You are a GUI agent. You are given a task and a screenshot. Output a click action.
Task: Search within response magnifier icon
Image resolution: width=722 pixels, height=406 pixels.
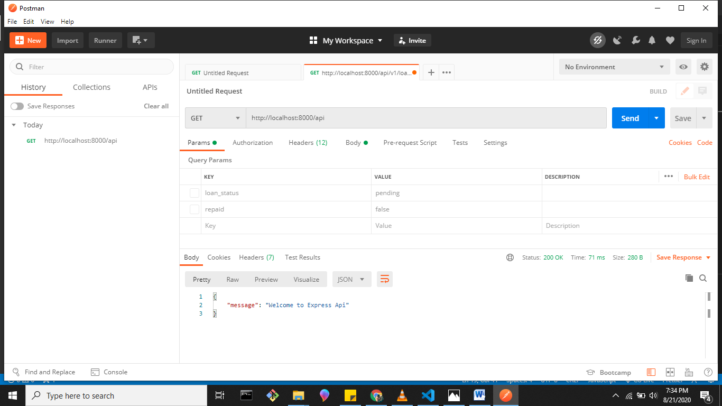click(703, 278)
